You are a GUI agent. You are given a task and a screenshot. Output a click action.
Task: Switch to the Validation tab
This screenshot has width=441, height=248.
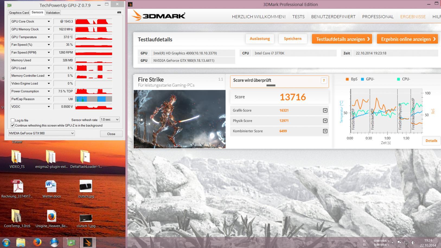53,13
